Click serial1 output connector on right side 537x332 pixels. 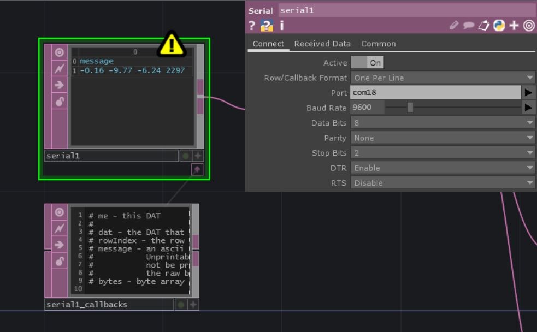tap(200, 97)
